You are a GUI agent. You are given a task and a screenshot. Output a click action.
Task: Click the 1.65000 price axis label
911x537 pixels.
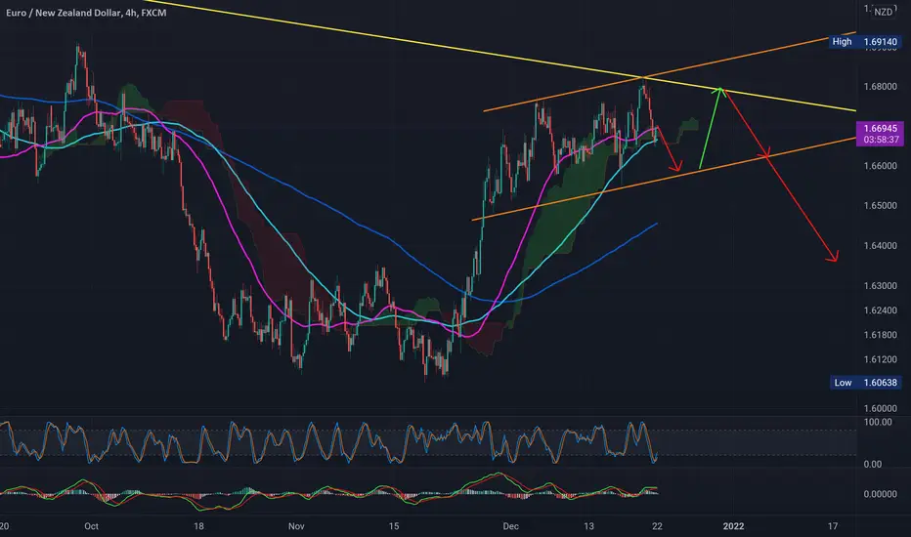pyautogui.click(x=880, y=206)
